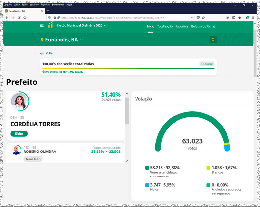The width and height of the screenshot is (260, 207).
Task: Click the padlock site security icon
Action: (x=55, y=18)
